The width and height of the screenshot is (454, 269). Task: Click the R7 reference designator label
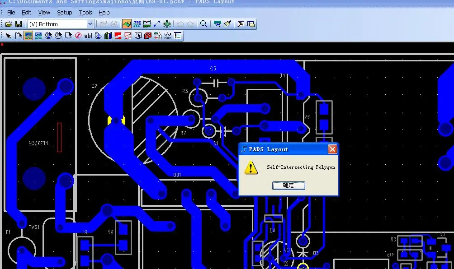(183, 133)
